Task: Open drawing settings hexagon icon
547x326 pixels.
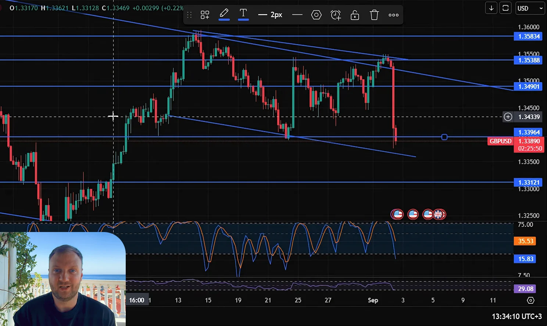Action: 316,15
